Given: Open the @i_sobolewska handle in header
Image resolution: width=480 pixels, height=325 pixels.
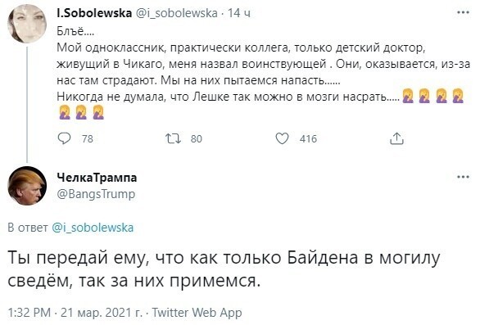Looking at the screenshot, I should tap(176, 13).
